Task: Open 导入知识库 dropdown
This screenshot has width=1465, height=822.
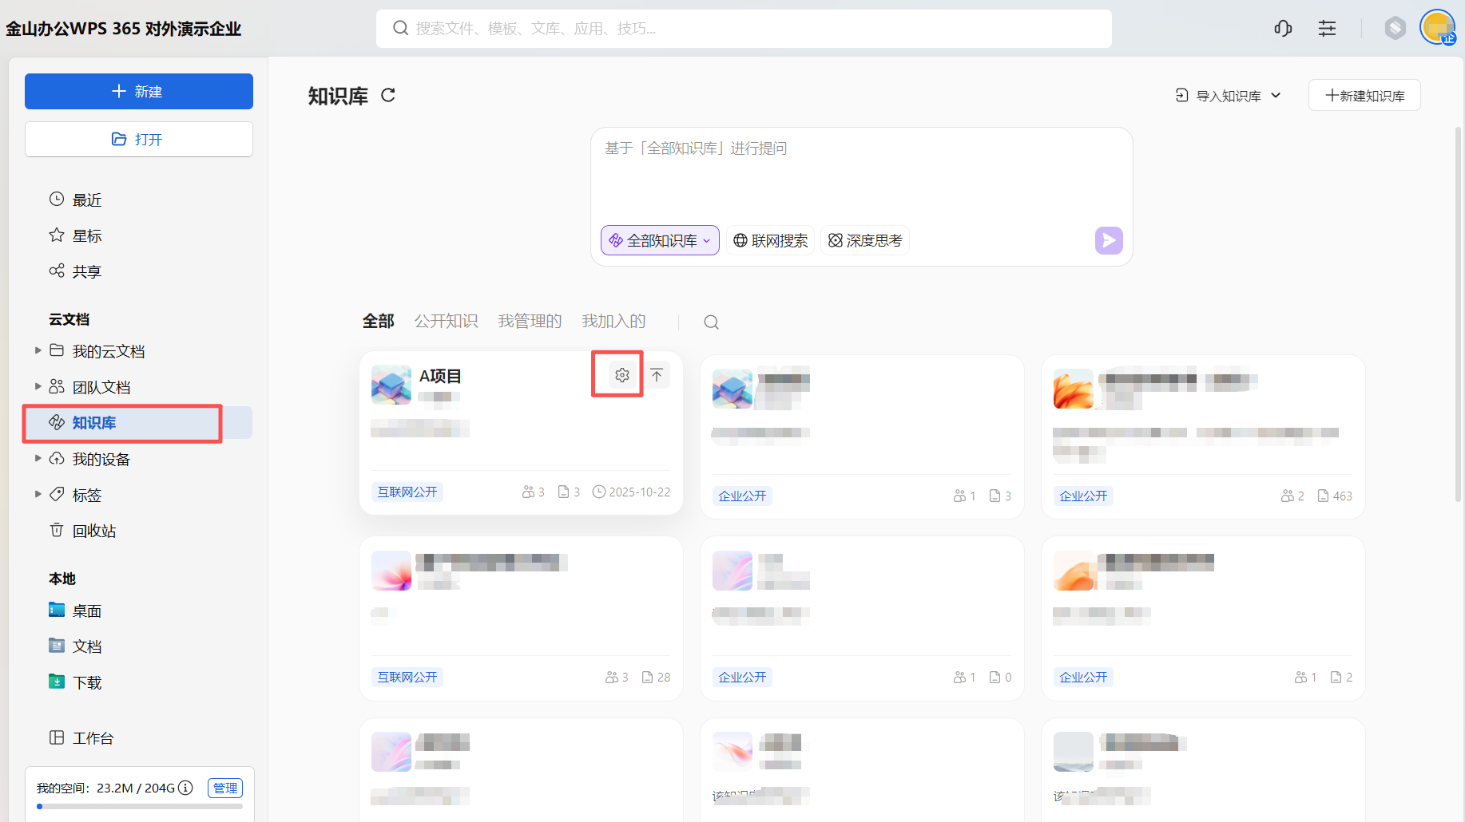Action: tap(1229, 96)
